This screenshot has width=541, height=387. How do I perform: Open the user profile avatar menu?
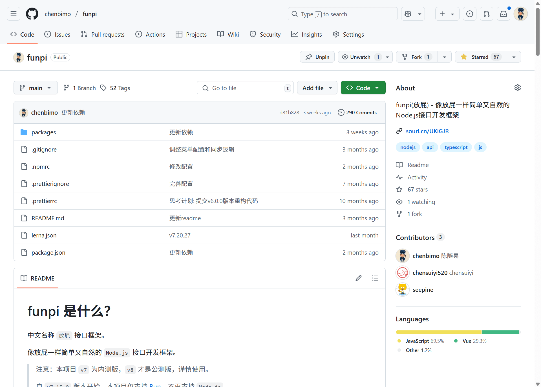point(520,14)
